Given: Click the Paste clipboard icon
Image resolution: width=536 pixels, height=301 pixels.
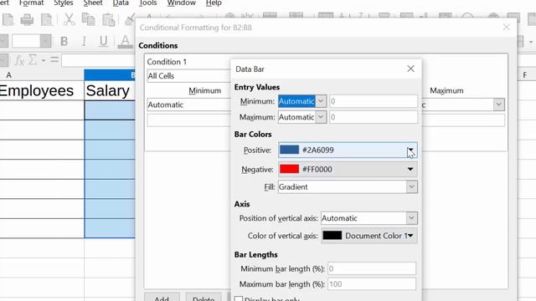Looking at the screenshot, I should [x=108, y=20].
